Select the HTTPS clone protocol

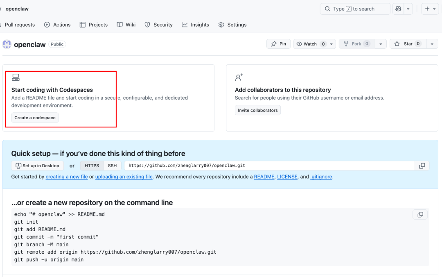[92, 166]
